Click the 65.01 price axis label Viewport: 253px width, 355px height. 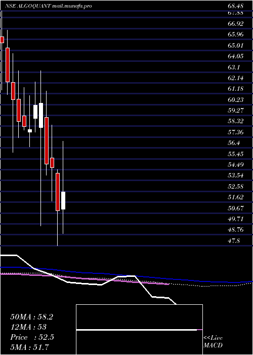236,45
